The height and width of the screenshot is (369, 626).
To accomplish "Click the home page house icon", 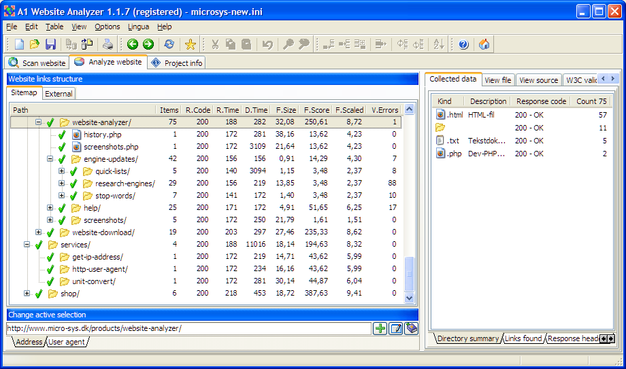I will coord(484,44).
